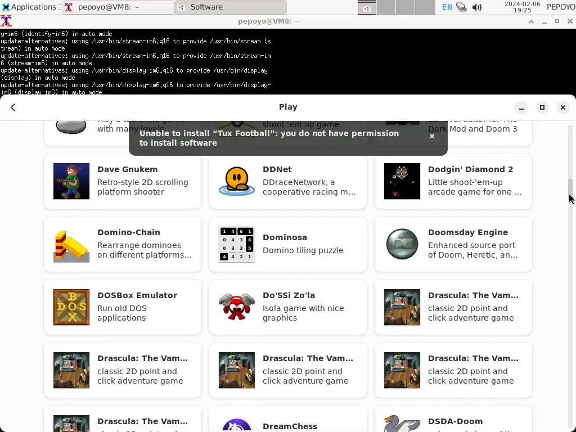Open the DOSBox Emulator crate icon
Image resolution: width=576 pixels, height=432 pixels.
click(x=71, y=307)
